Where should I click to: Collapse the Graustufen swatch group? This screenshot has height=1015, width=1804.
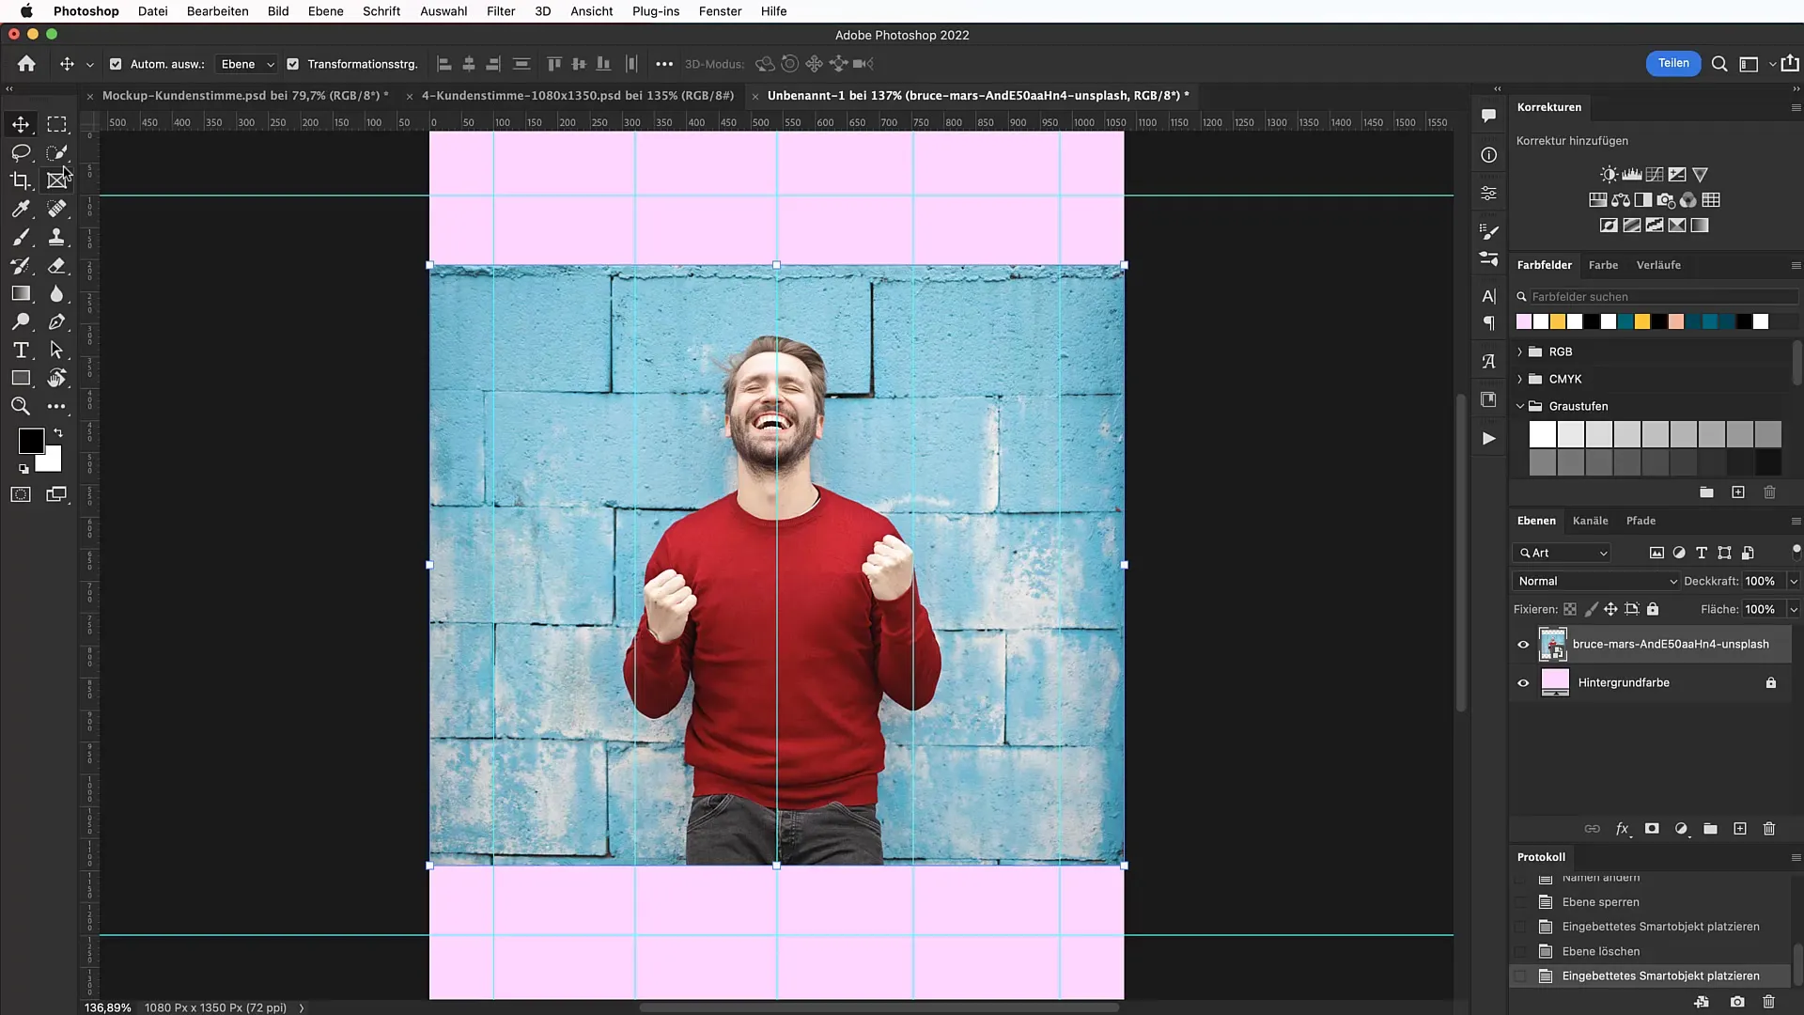1520,406
